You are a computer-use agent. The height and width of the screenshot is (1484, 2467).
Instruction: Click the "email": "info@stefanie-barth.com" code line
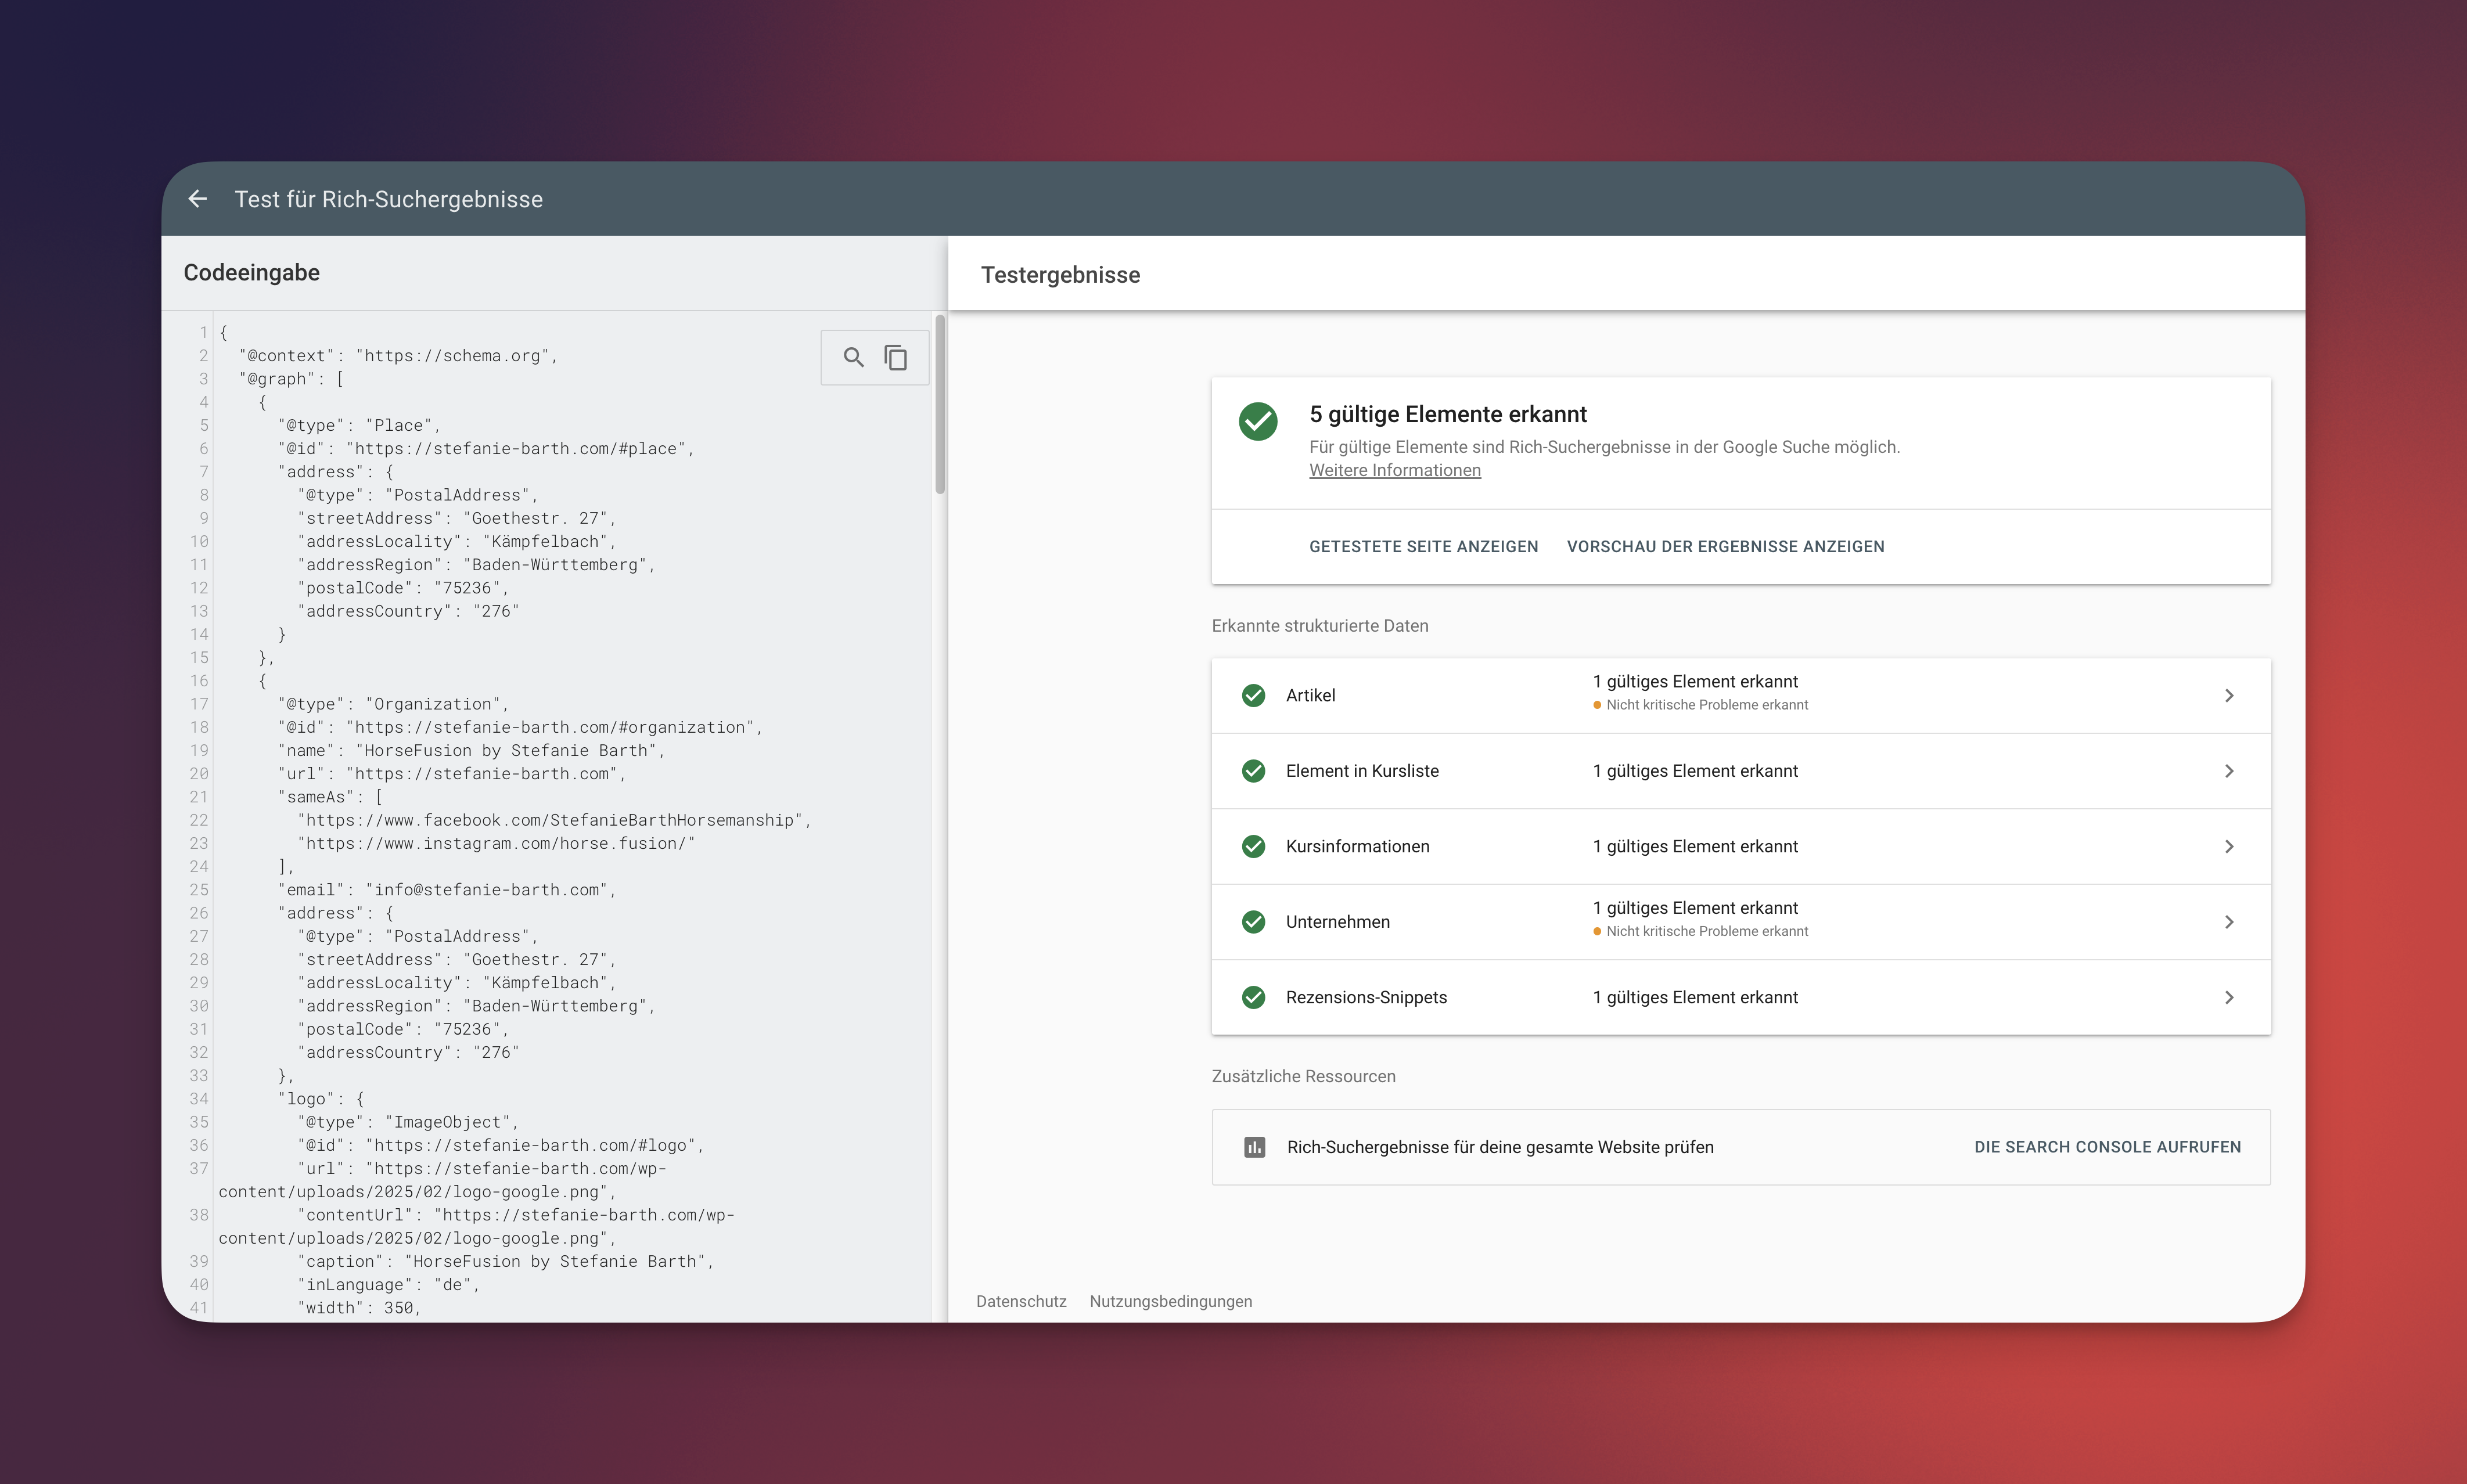(447, 890)
